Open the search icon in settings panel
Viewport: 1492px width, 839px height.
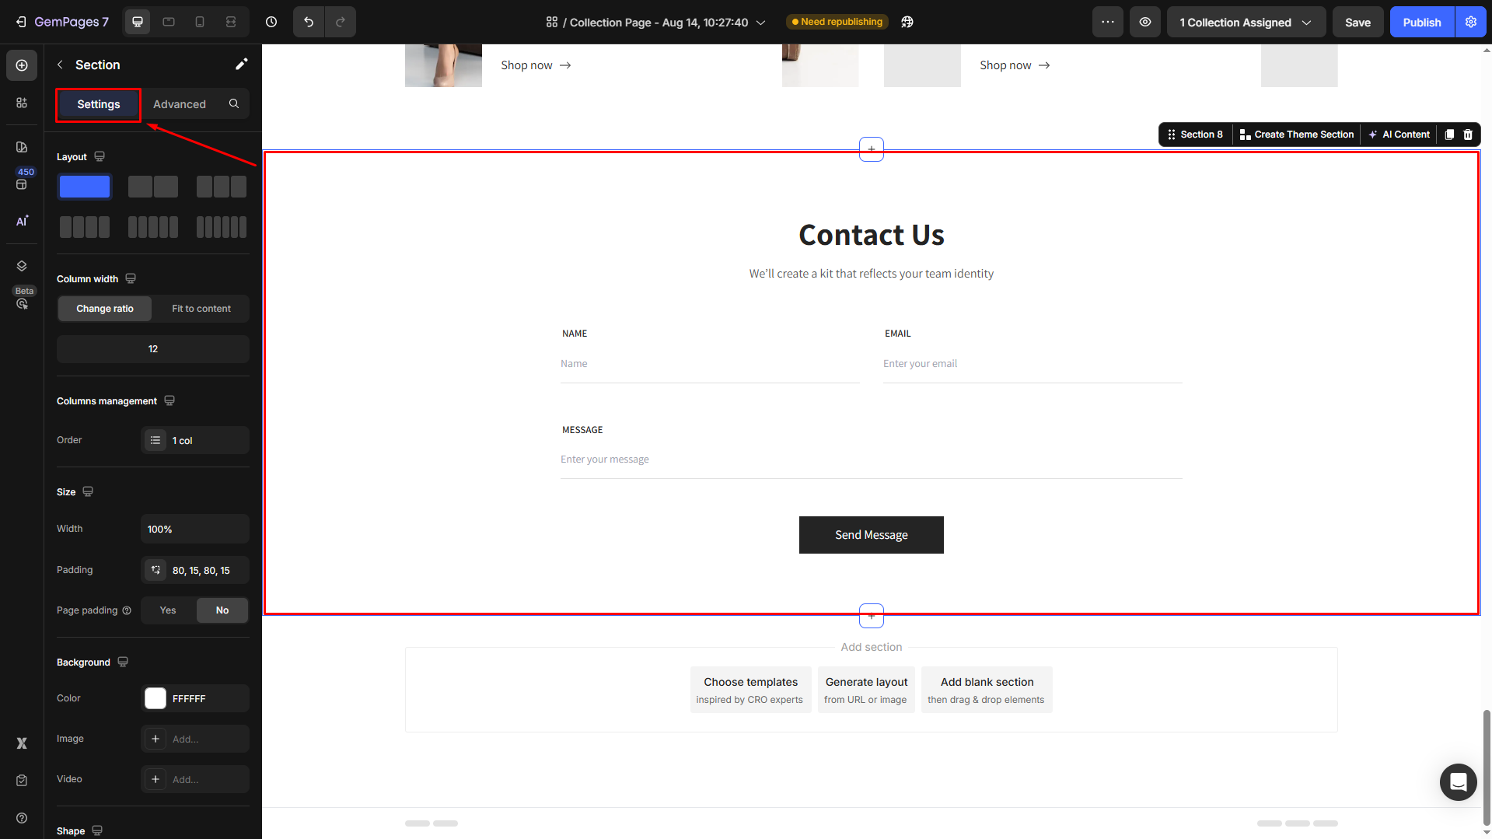click(234, 103)
